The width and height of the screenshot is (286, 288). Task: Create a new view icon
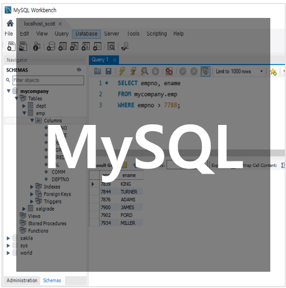point(74,46)
